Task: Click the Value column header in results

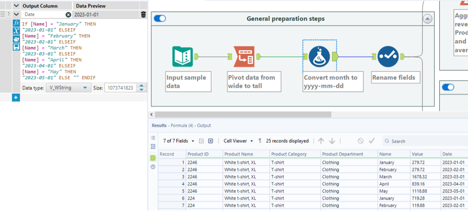Action: pos(417,154)
